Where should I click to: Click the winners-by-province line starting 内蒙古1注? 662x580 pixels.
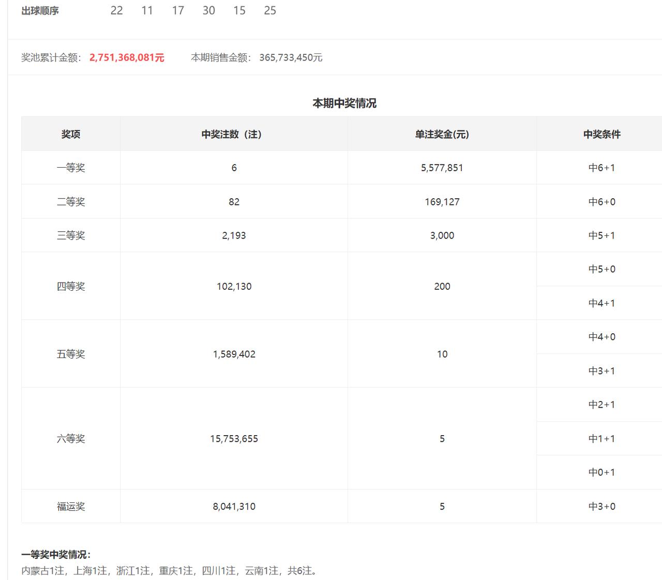tap(170, 571)
